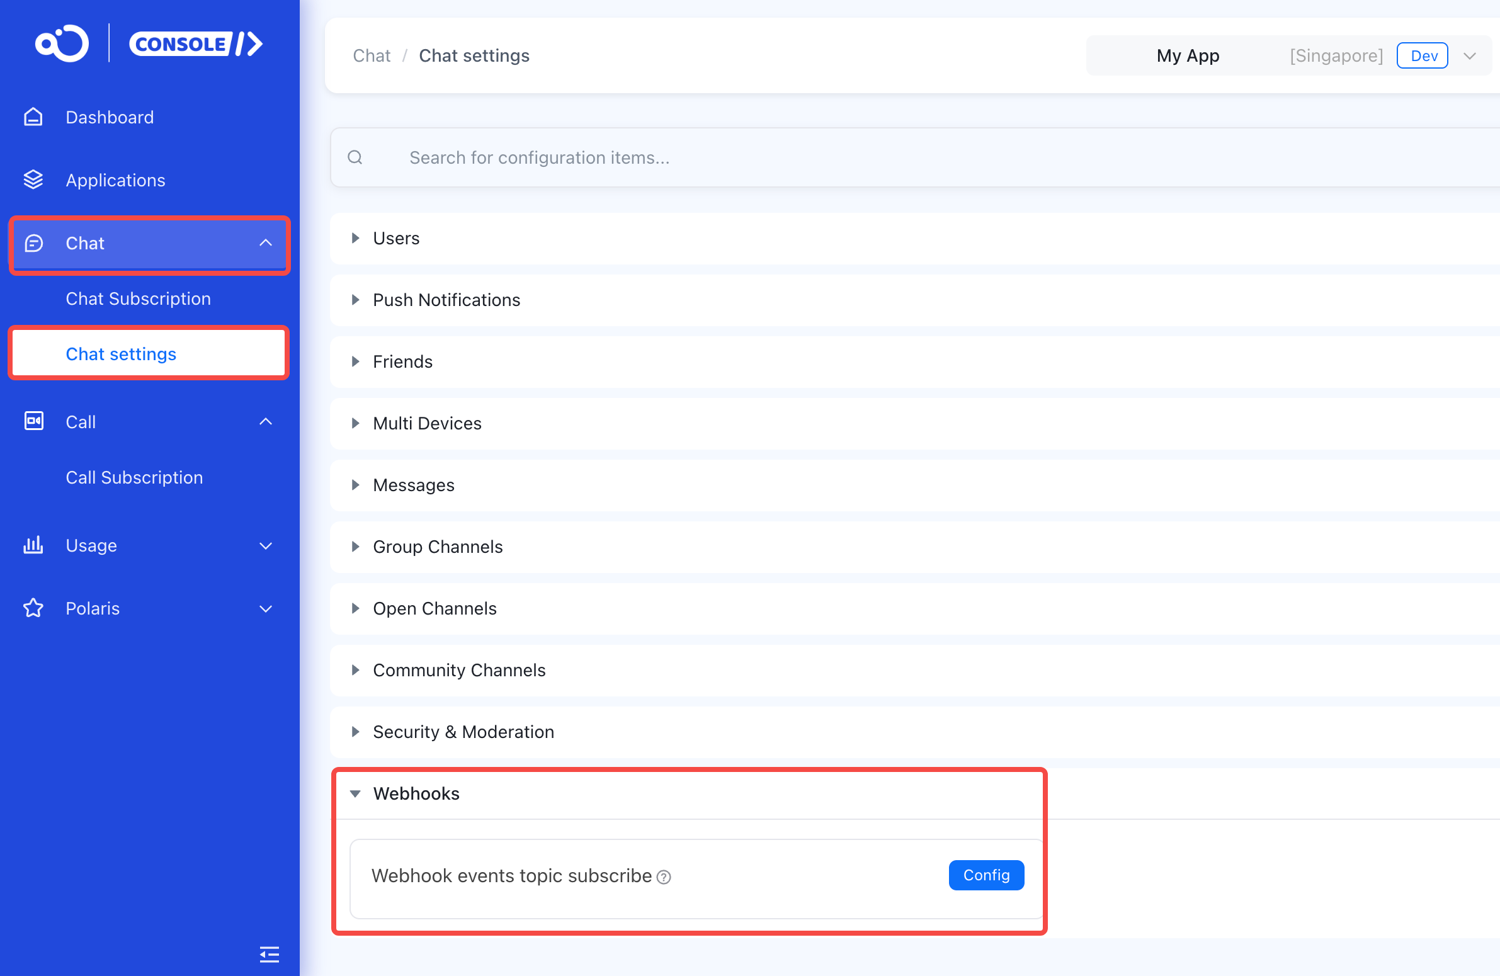Viewport: 1500px width, 976px height.
Task: Open the Chat breadcrumb link
Action: 372,55
